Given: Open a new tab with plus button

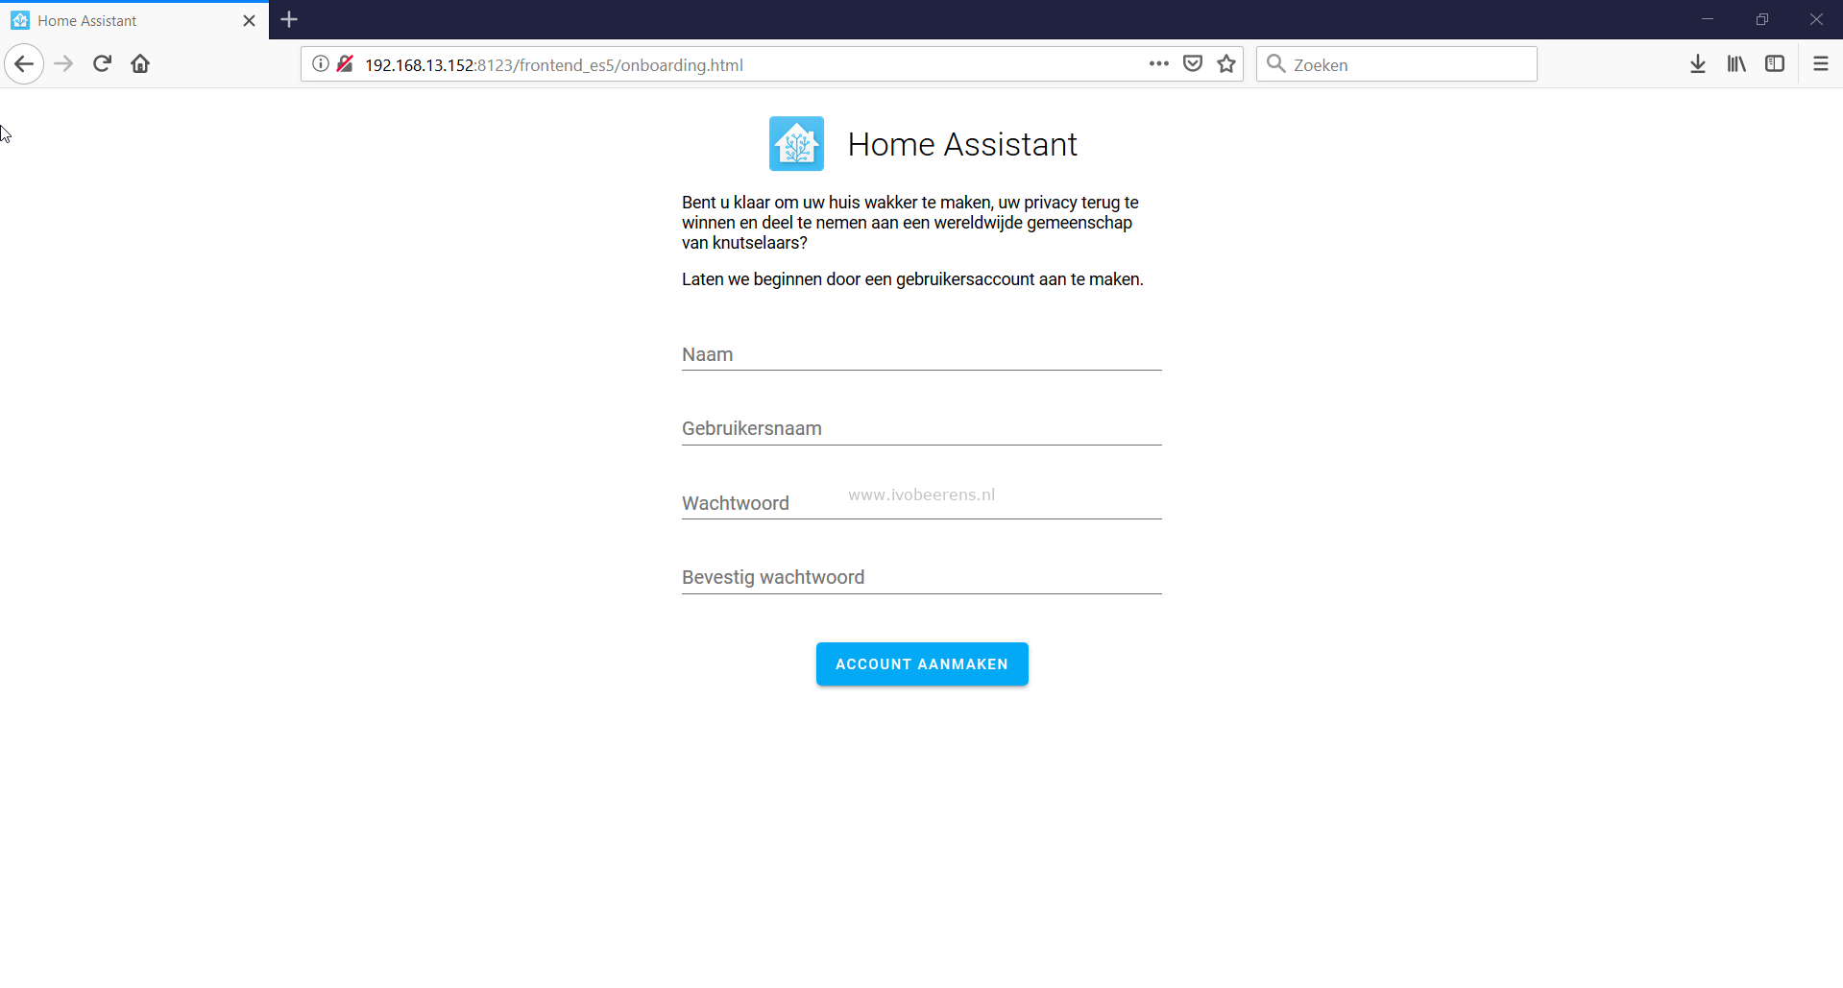Looking at the screenshot, I should tap(289, 19).
